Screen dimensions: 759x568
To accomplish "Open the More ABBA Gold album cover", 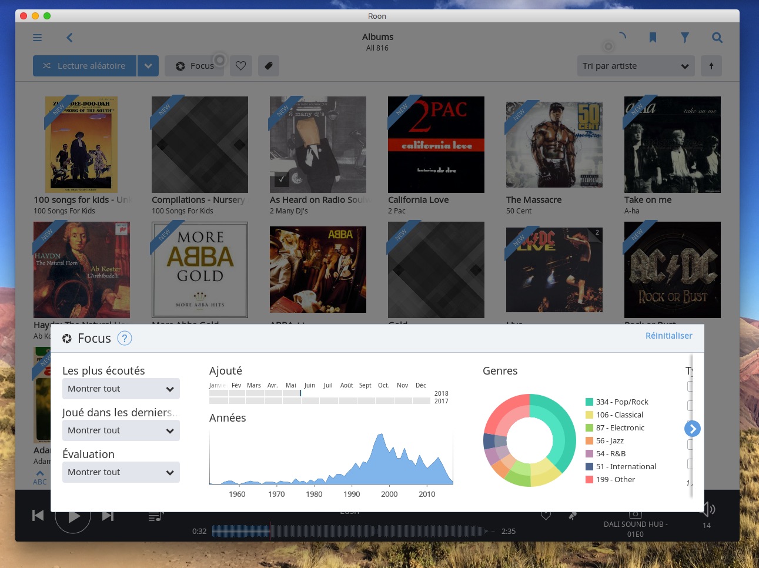I will (x=200, y=270).
